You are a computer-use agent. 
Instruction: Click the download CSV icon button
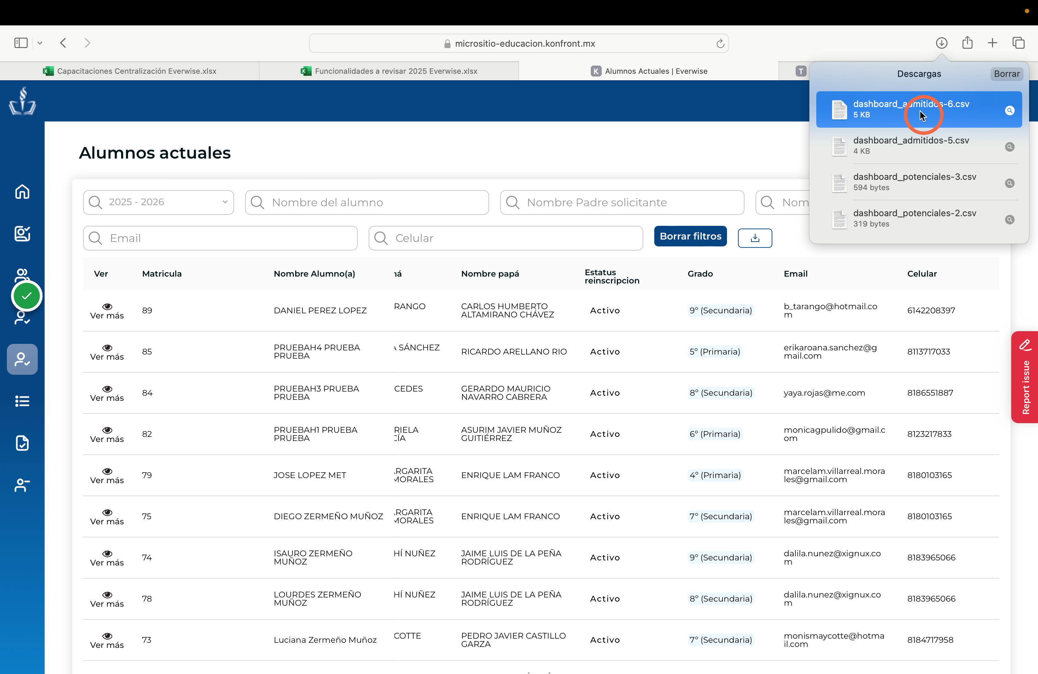click(x=755, y=238)
